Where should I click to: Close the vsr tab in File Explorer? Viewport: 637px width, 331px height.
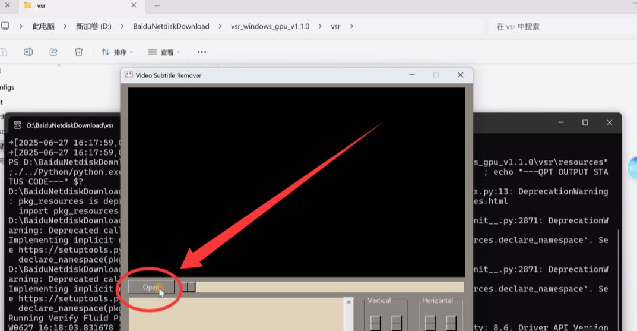134,5
